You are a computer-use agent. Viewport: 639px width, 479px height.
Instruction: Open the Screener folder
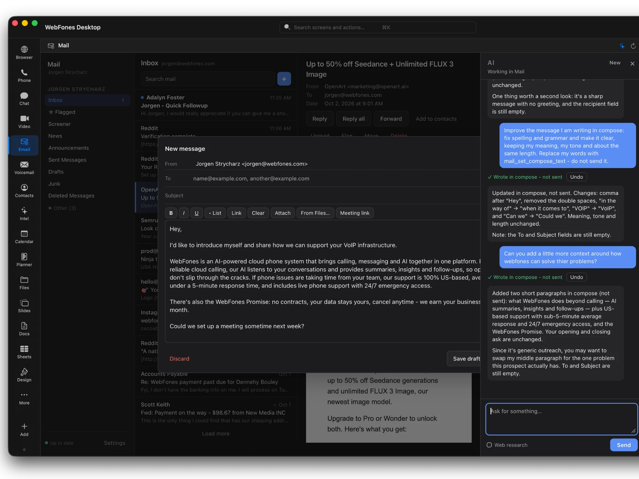[87, 124]
